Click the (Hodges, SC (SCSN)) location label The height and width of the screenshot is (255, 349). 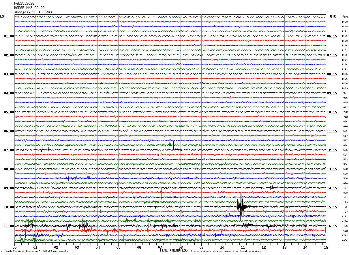pos(33,12)
